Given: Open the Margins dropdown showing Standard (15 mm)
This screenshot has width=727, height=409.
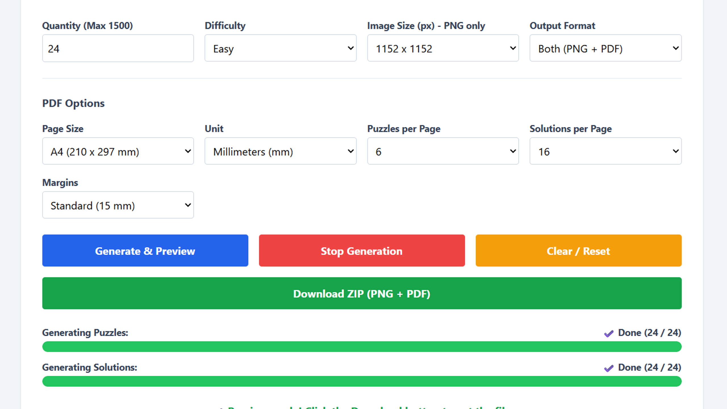Looking at the screenshot, I should pos(118,205).
